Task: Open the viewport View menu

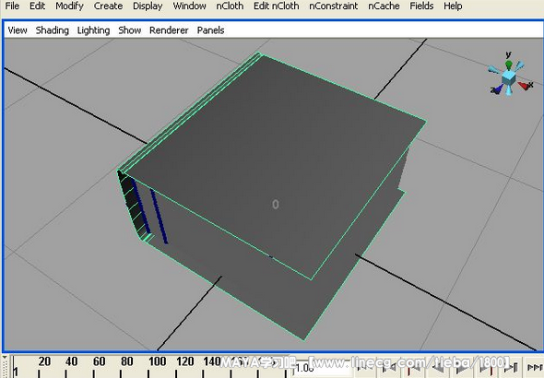Action: pos(18,30)
